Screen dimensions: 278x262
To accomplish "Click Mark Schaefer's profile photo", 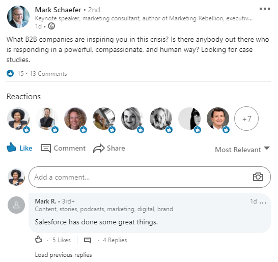I will 18,17.
